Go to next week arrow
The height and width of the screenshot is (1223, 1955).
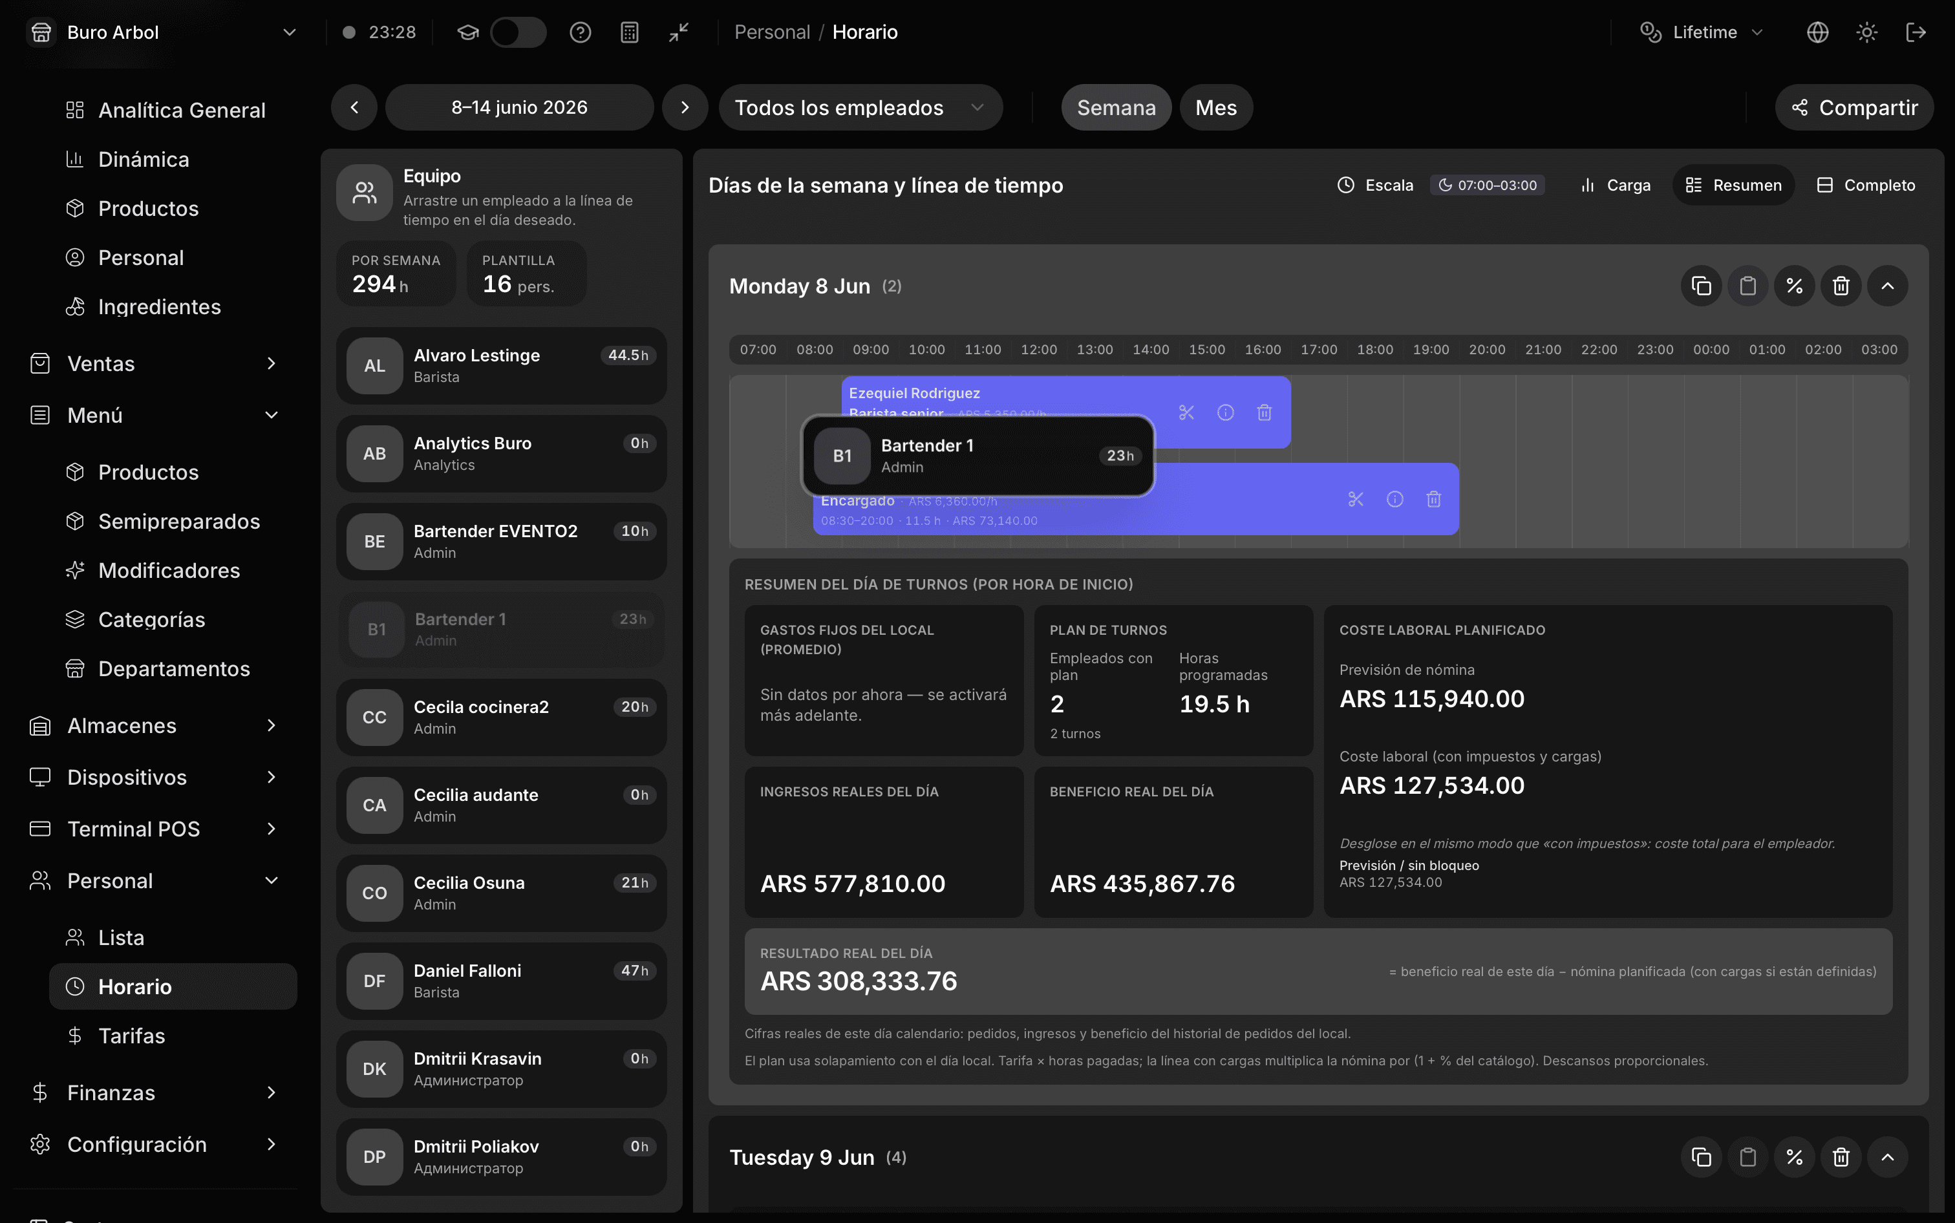[685, 107]
